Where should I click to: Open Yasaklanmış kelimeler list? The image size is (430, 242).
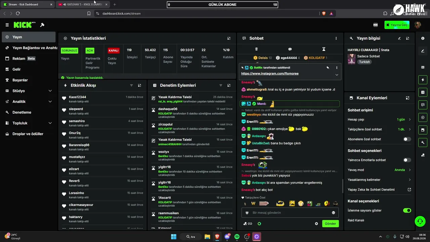(379, 180)
